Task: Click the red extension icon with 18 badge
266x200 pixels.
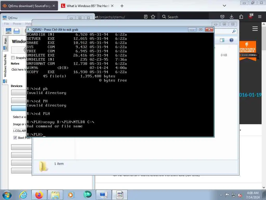Action: click(x=251, y=16)
